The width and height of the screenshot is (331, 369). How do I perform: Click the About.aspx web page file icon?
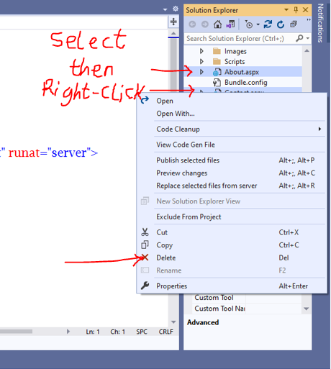217,72
